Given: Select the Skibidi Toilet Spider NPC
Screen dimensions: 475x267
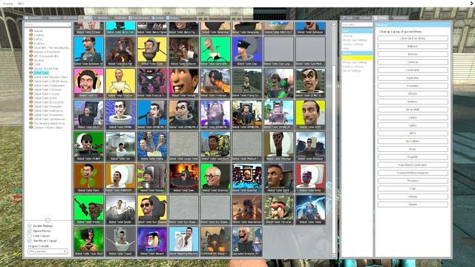Looking at the screenshot, I should coord(120,210).
